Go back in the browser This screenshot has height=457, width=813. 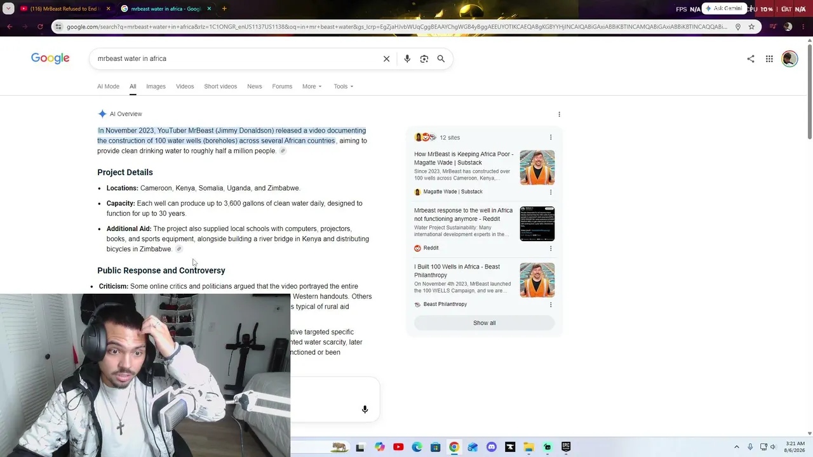coord(10,27)
